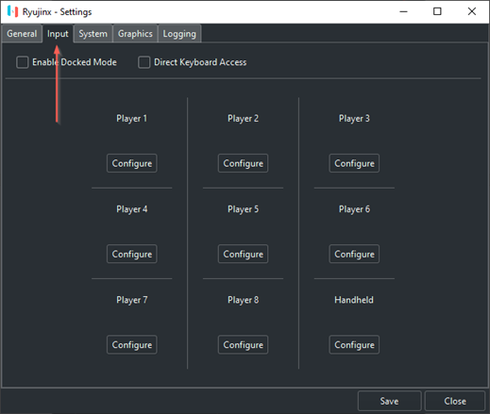Minimize the Settings window
This screenshot has height=414, width=490.
(403, 11)
